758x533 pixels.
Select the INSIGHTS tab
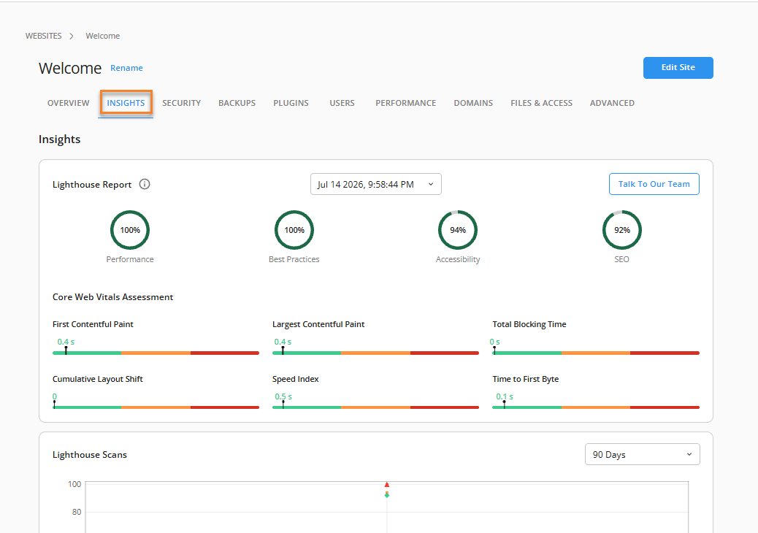[x=126, y=103]
